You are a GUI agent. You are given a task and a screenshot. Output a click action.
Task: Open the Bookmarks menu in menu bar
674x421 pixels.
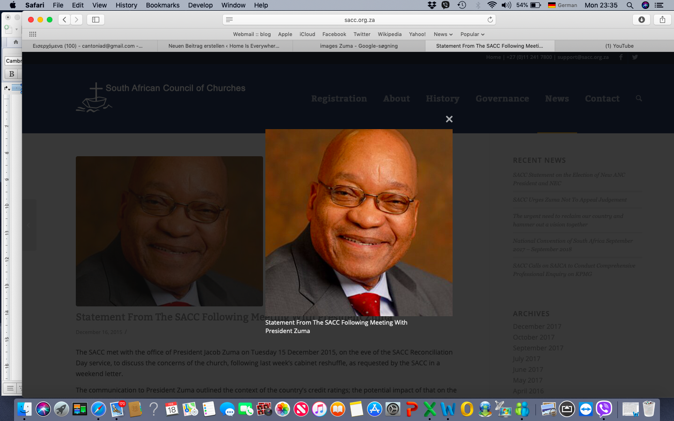coord(162,5)
